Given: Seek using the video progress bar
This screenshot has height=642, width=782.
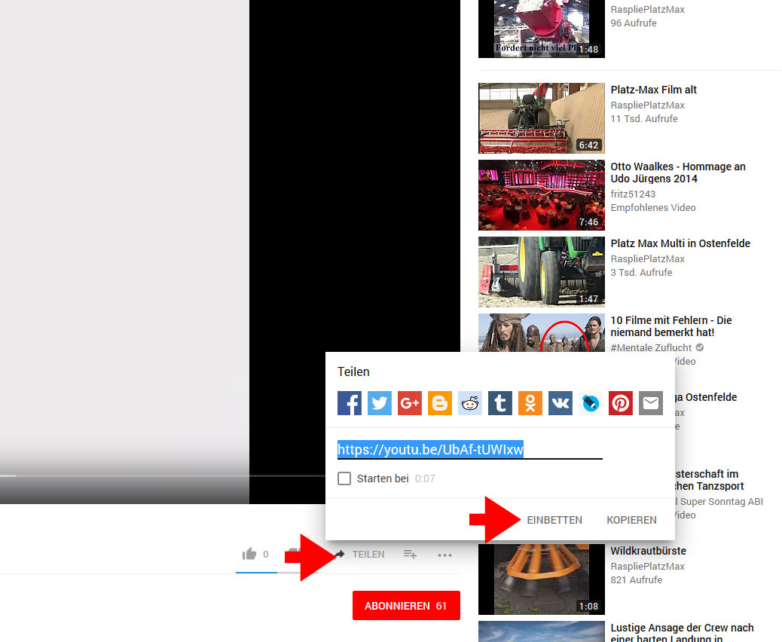Looking at the screenshot, I should coord(163,476).
